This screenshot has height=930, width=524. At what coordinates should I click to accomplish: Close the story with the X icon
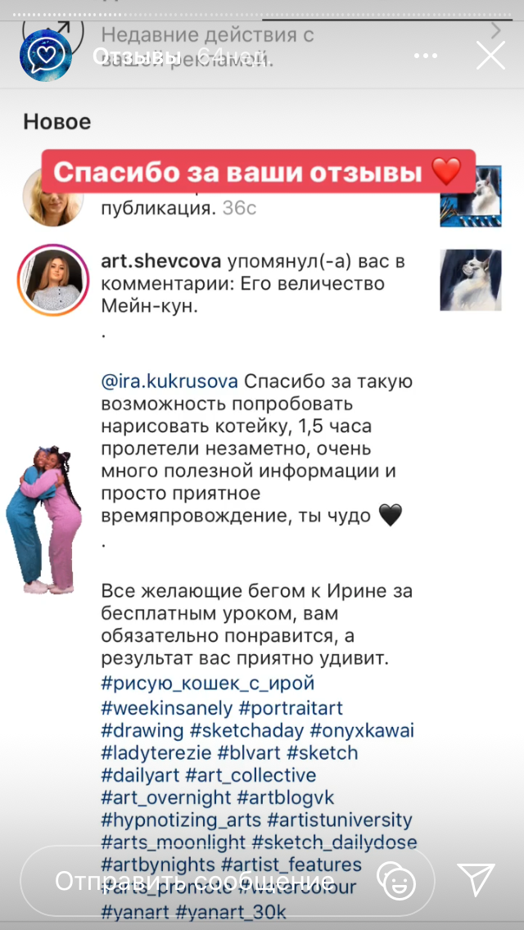coord(490,56)
